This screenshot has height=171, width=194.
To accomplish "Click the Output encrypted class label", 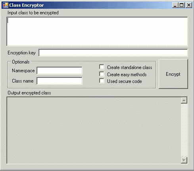I will coord(29,93).
